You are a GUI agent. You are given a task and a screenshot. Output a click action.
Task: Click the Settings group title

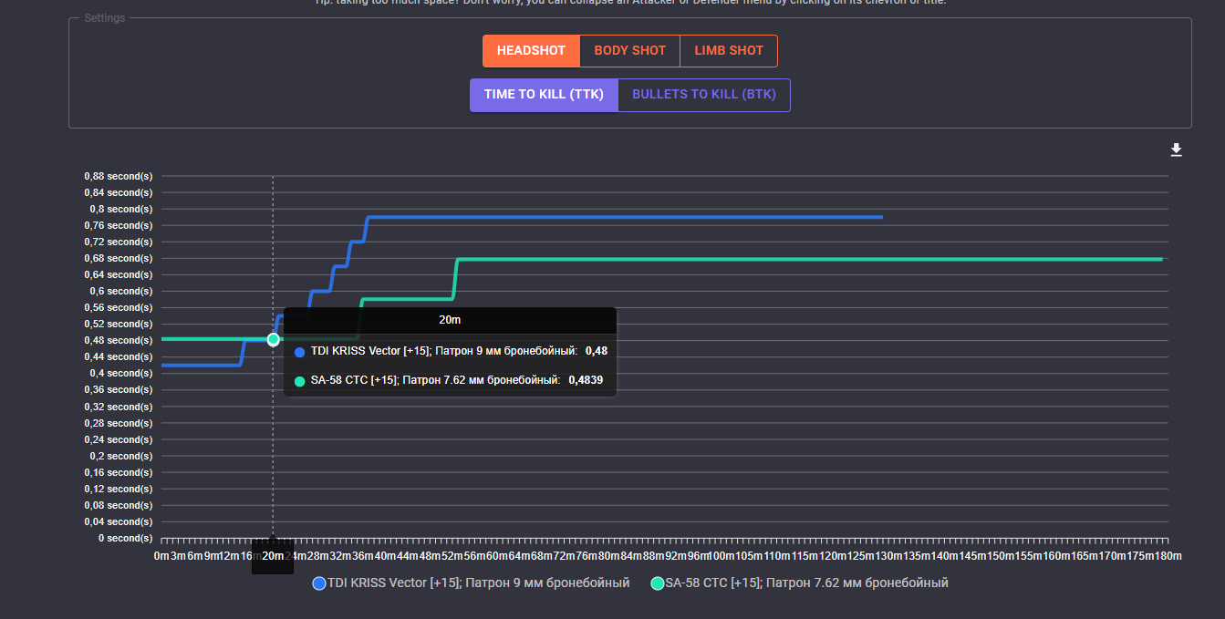[105, 18]
